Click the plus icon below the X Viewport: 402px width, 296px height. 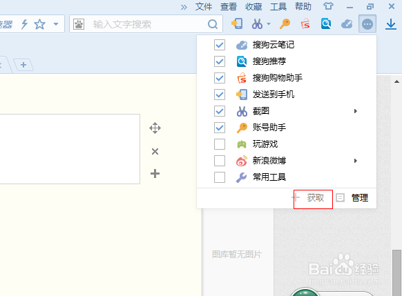coord(155,174)
